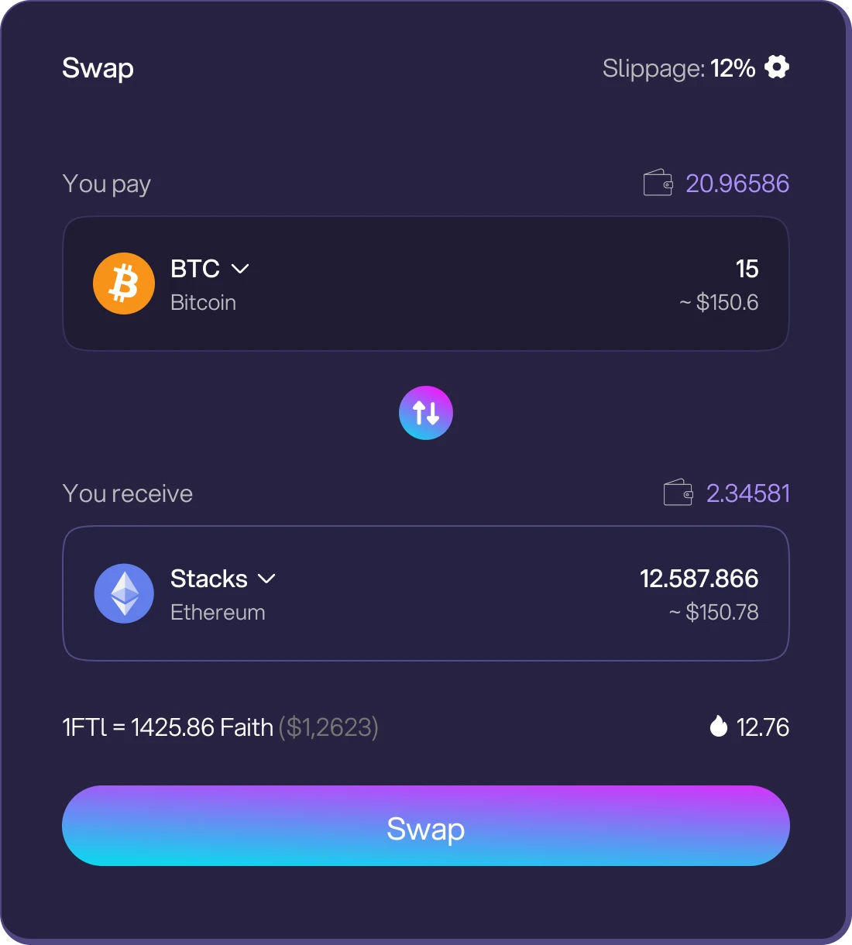Click the receive wallet balance 2.34581

click(747, 493)
